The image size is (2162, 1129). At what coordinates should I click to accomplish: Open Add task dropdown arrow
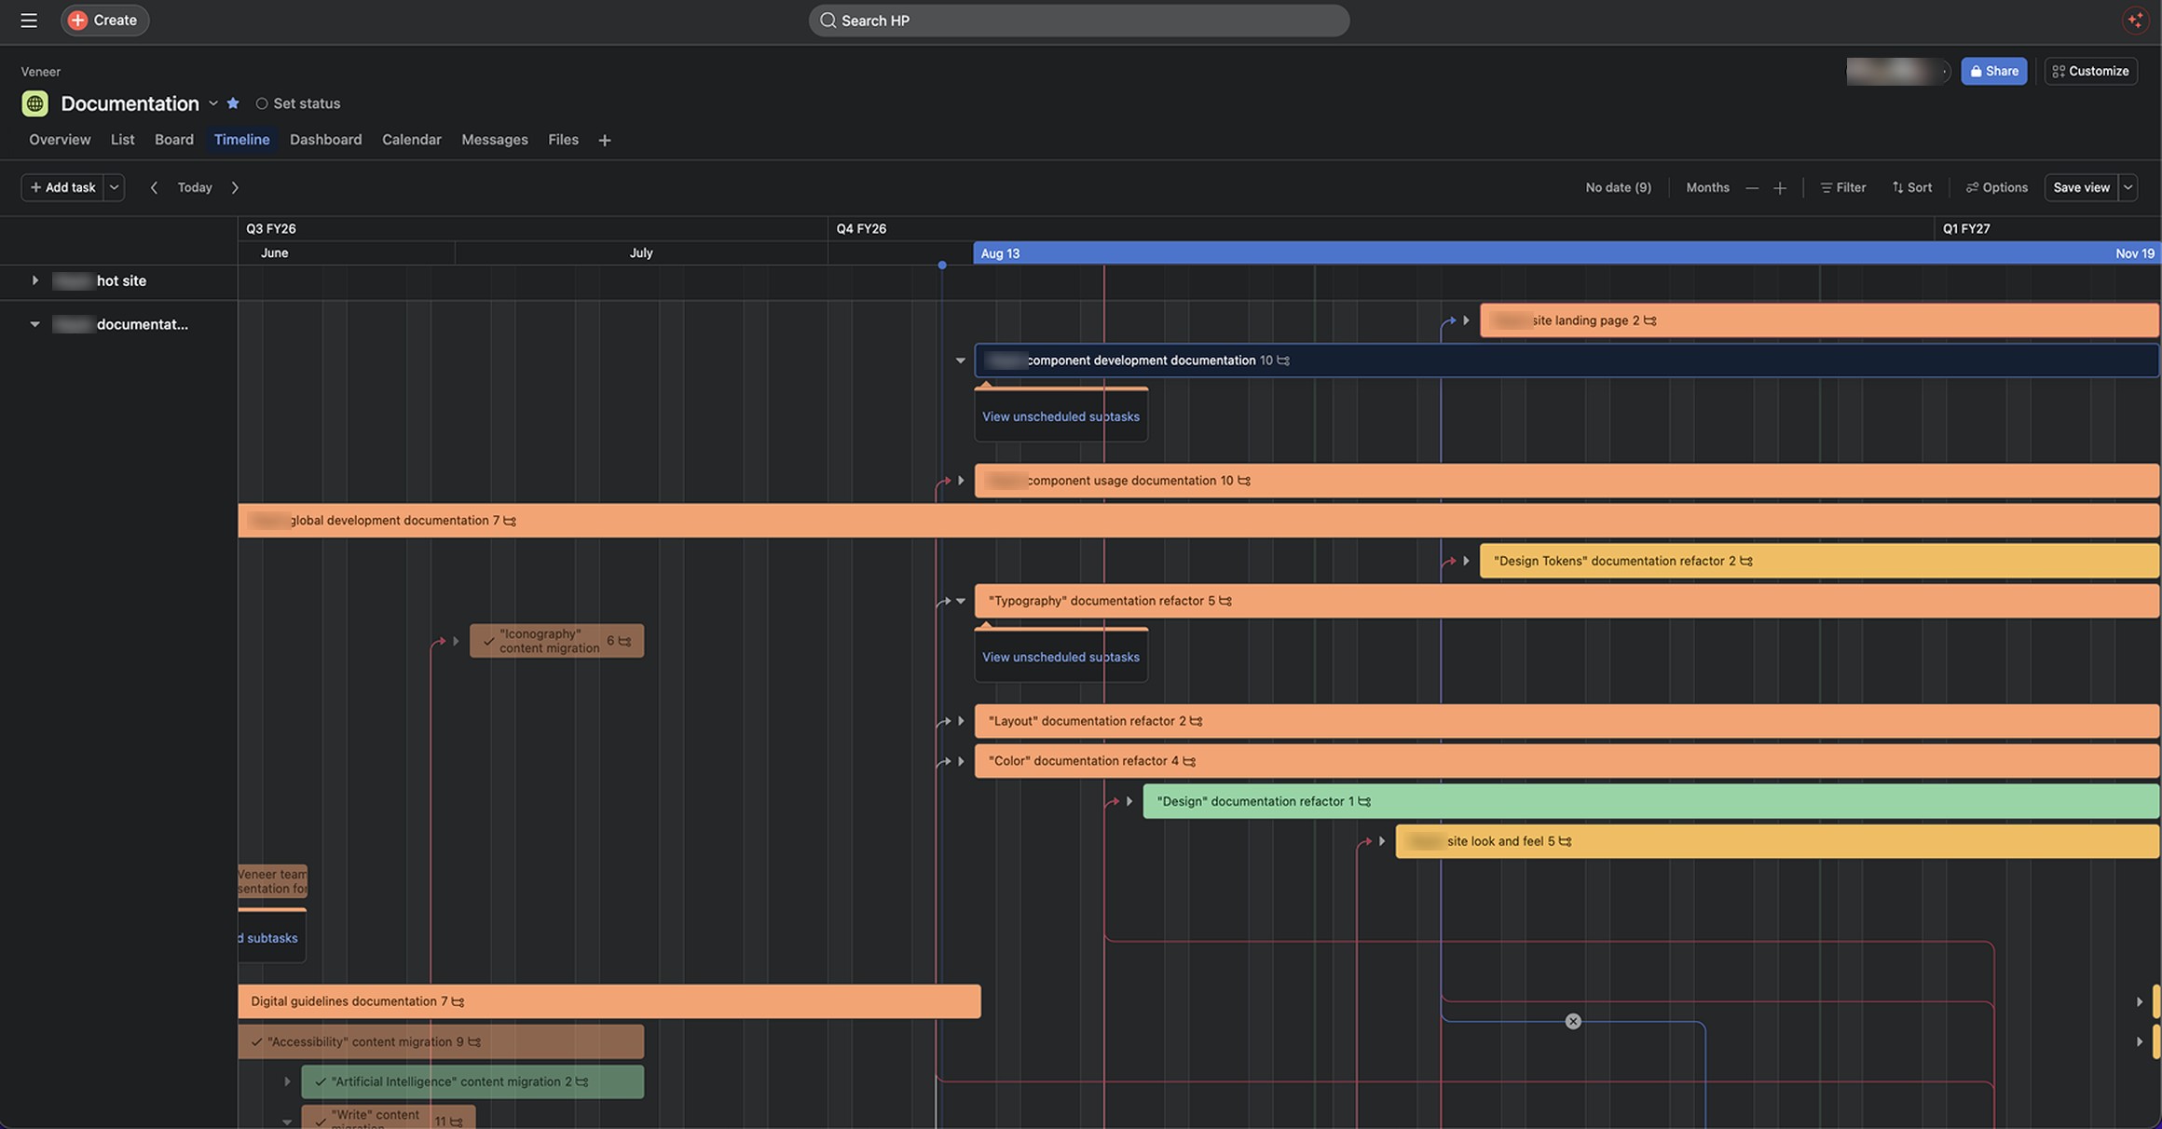tap(114, 187)
